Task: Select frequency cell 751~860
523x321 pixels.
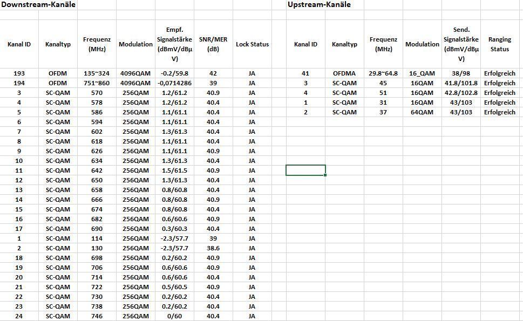Action: [x=97, y=83]
